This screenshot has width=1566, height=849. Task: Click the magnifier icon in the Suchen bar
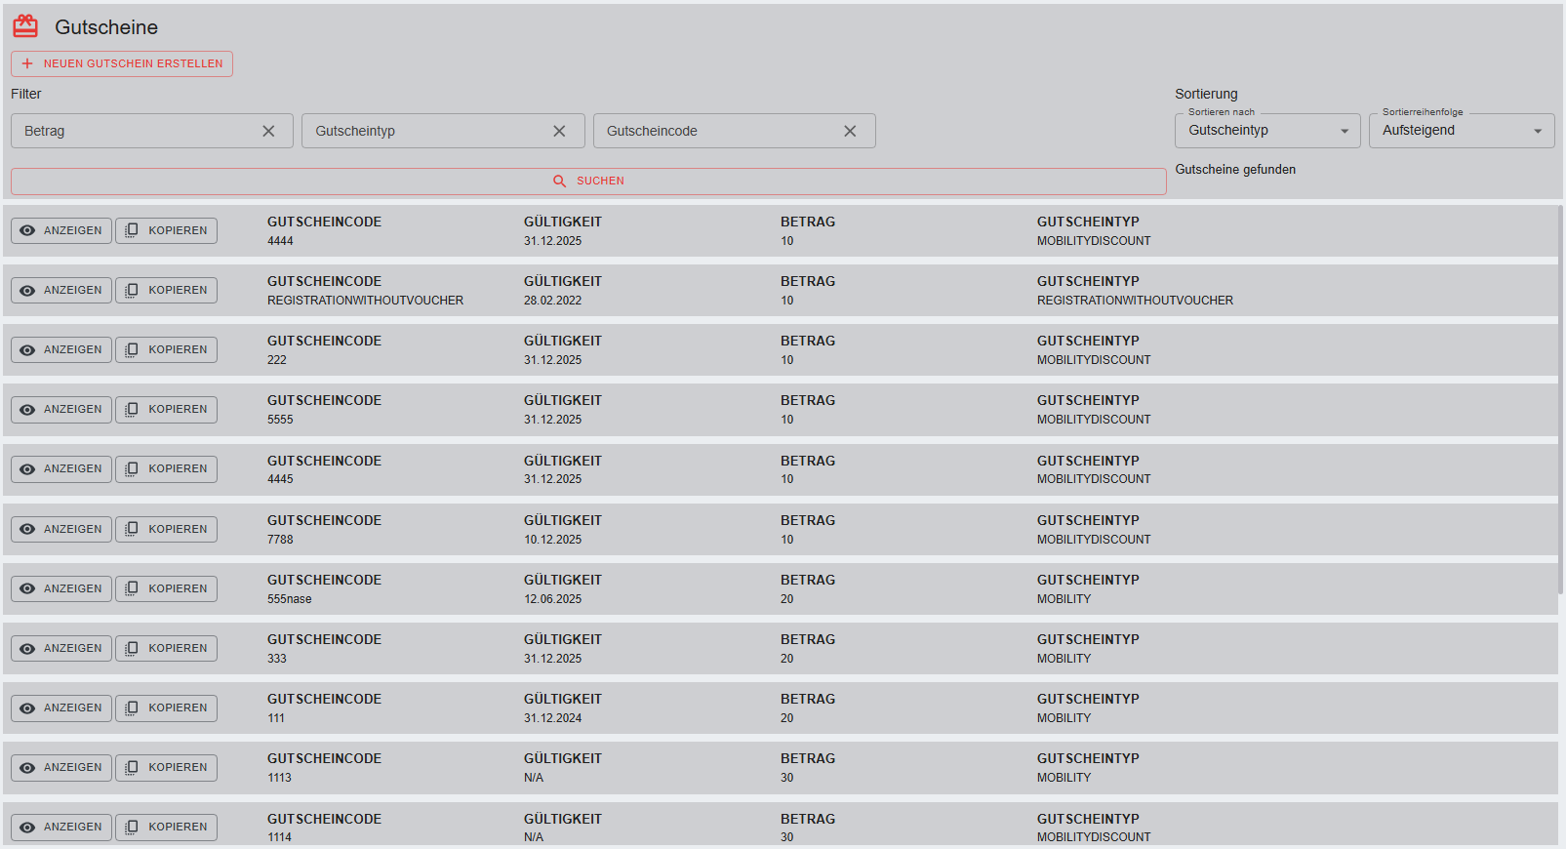[559, 182]
